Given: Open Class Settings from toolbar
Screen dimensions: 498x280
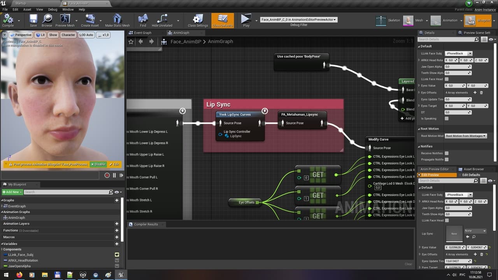Looking at the screenshot, I should click(198, 20).
